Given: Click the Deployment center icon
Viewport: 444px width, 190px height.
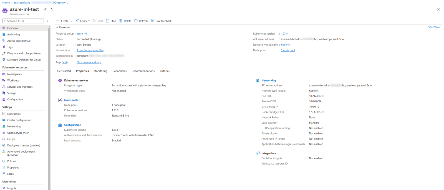Looking at the screenshot, I should (4, 145).
